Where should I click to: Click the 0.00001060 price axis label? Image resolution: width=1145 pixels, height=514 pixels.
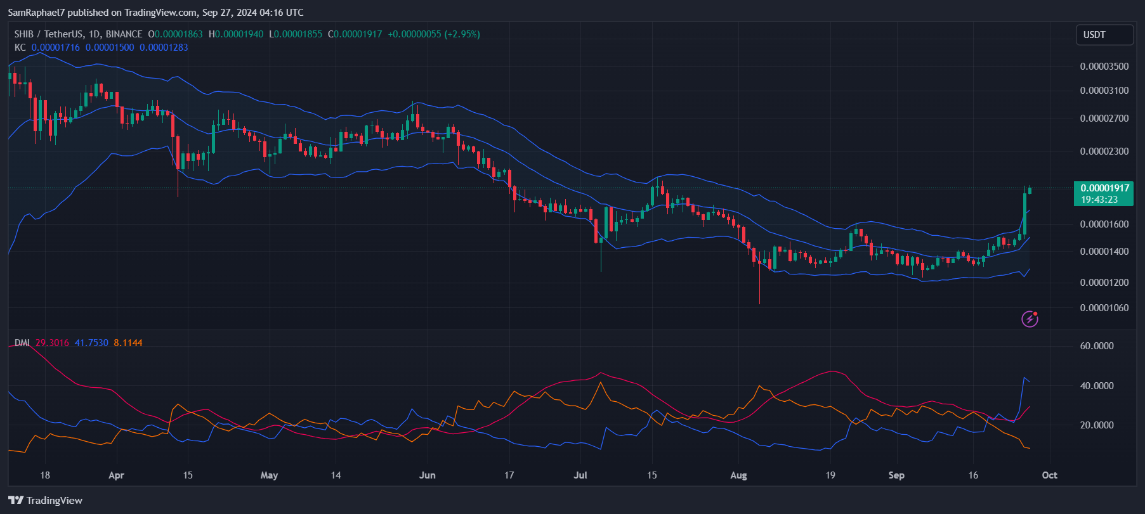tap(1104, 308)
